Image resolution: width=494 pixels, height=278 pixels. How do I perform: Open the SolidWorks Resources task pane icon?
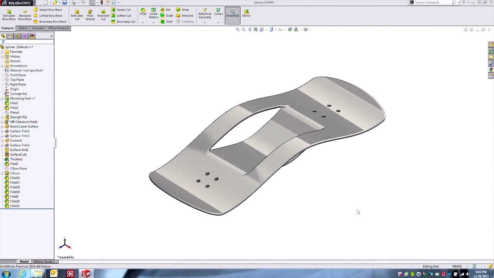491,45
